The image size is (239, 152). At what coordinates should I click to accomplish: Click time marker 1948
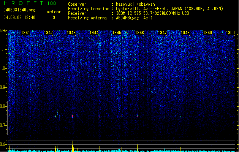(x=185, y=33)
